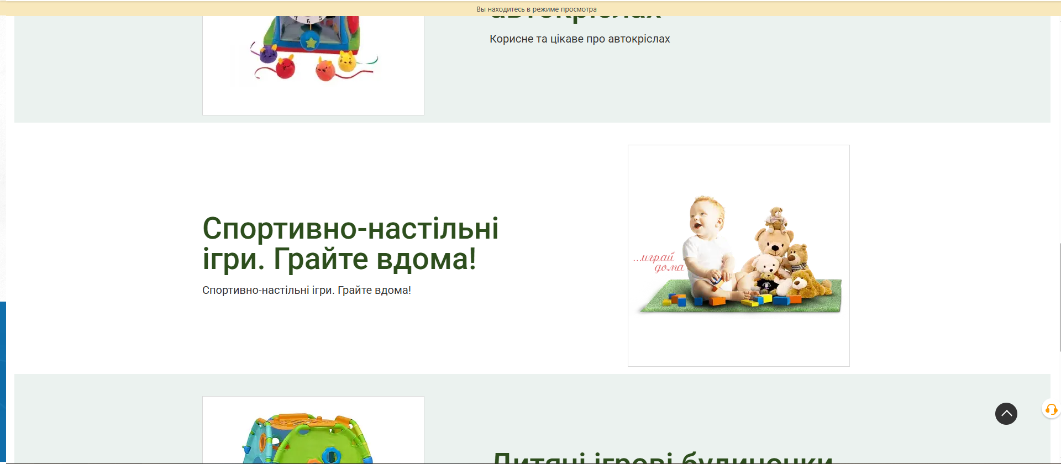Click the orange mouse toy in the image
Image resolution: width=1061 pixels, height=464 pixels.
tap(325, 71)
